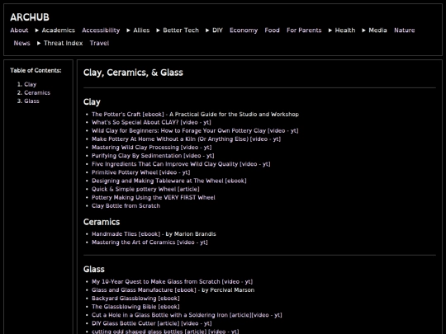The width and height of the screenshot is (446, 334).
Task: Open What's So Special About CLAY video
Action: [151, 122]
